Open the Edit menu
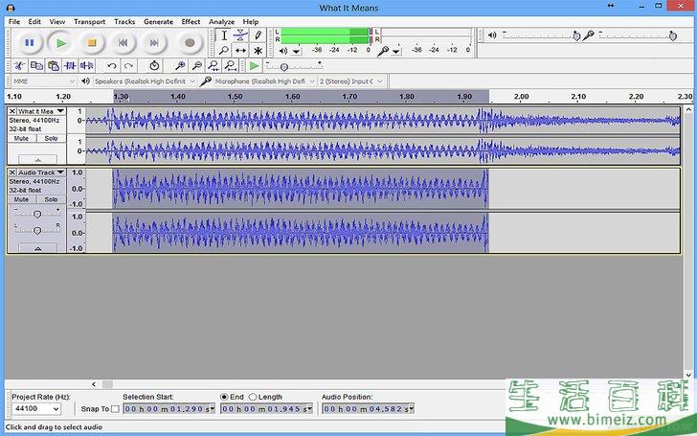This screenshot has width=697, height=436. (x=34, y=21)
